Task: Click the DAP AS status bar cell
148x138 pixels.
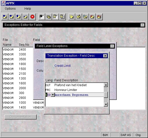Action: tap(126, 135)
